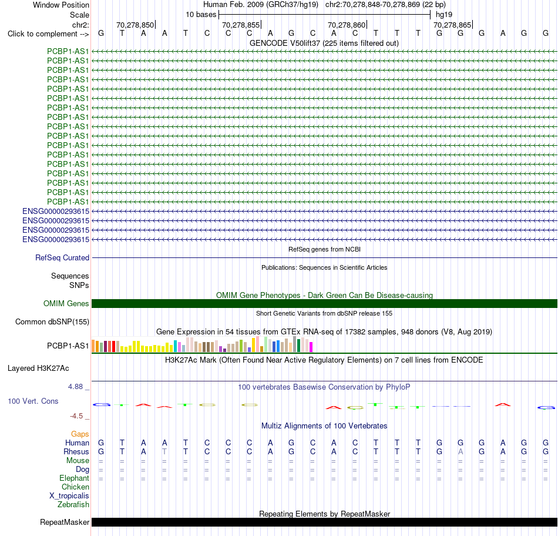
Task: Open the OMIM Gene Phenotypes track title
Action: [x=324, y=295]
